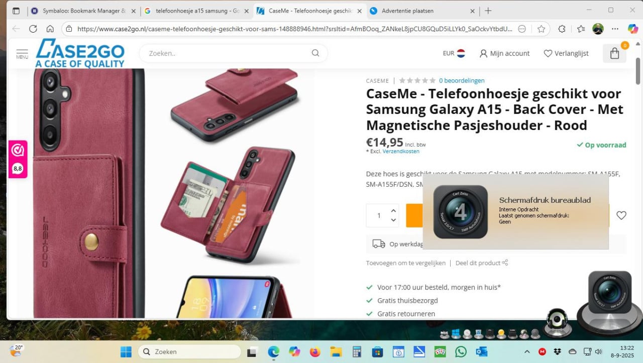Click the new tab plus button
This screenshot has width=643, height=363.
pos(488,11)
